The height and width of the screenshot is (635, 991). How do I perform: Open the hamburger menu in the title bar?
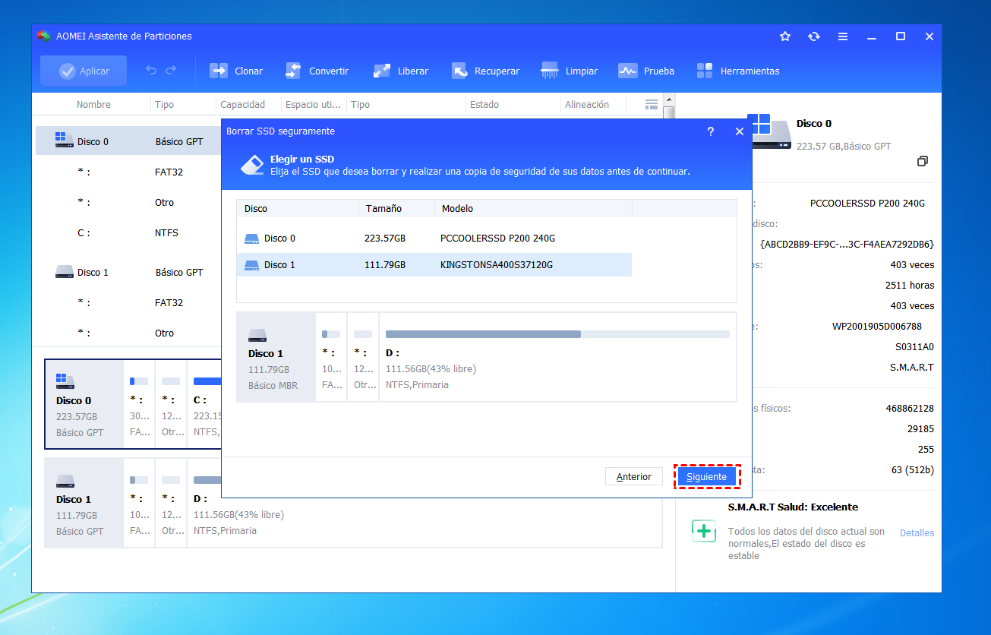pyautogui.click(x=843, y=36)
